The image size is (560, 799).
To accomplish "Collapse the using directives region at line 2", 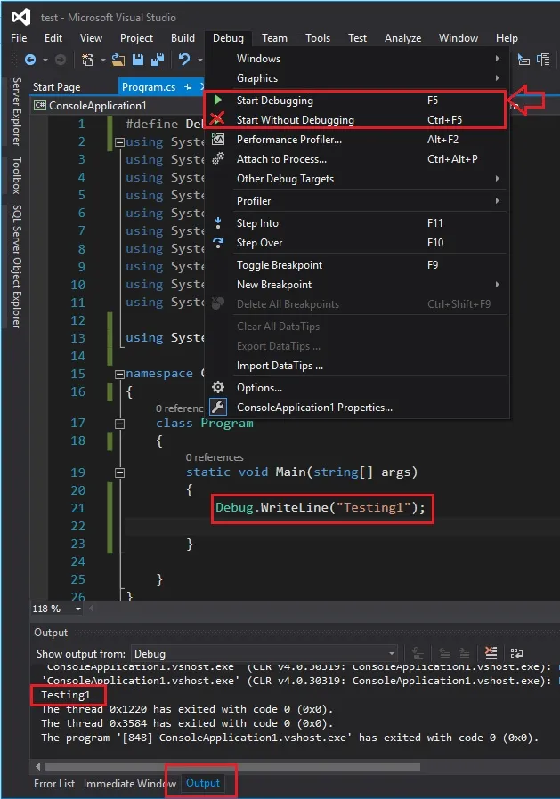I will pyautogui.click(x=120, y=142).
